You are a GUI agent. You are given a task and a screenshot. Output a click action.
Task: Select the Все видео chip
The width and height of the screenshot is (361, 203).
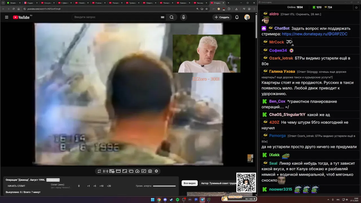(x=190, y=183)
